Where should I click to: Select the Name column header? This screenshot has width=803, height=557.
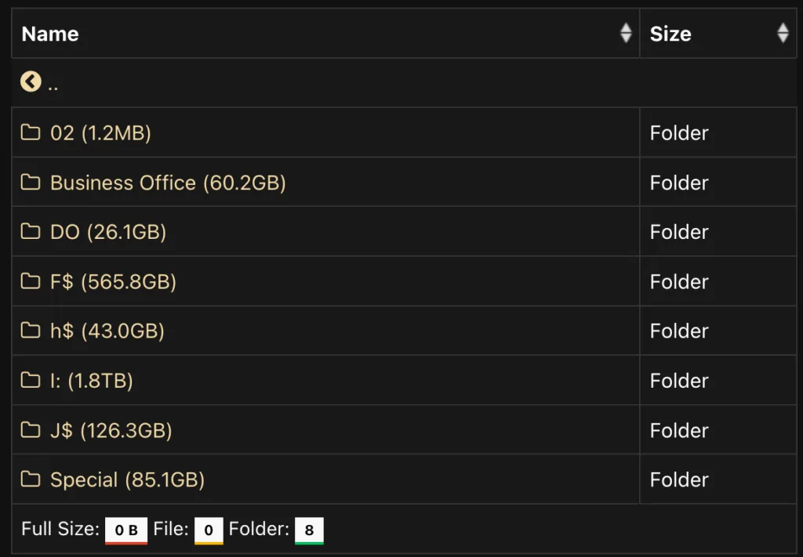click(x=325, y=33)
